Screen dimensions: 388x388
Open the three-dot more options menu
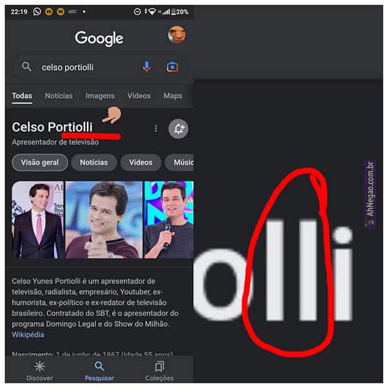(x=156, y=128)
